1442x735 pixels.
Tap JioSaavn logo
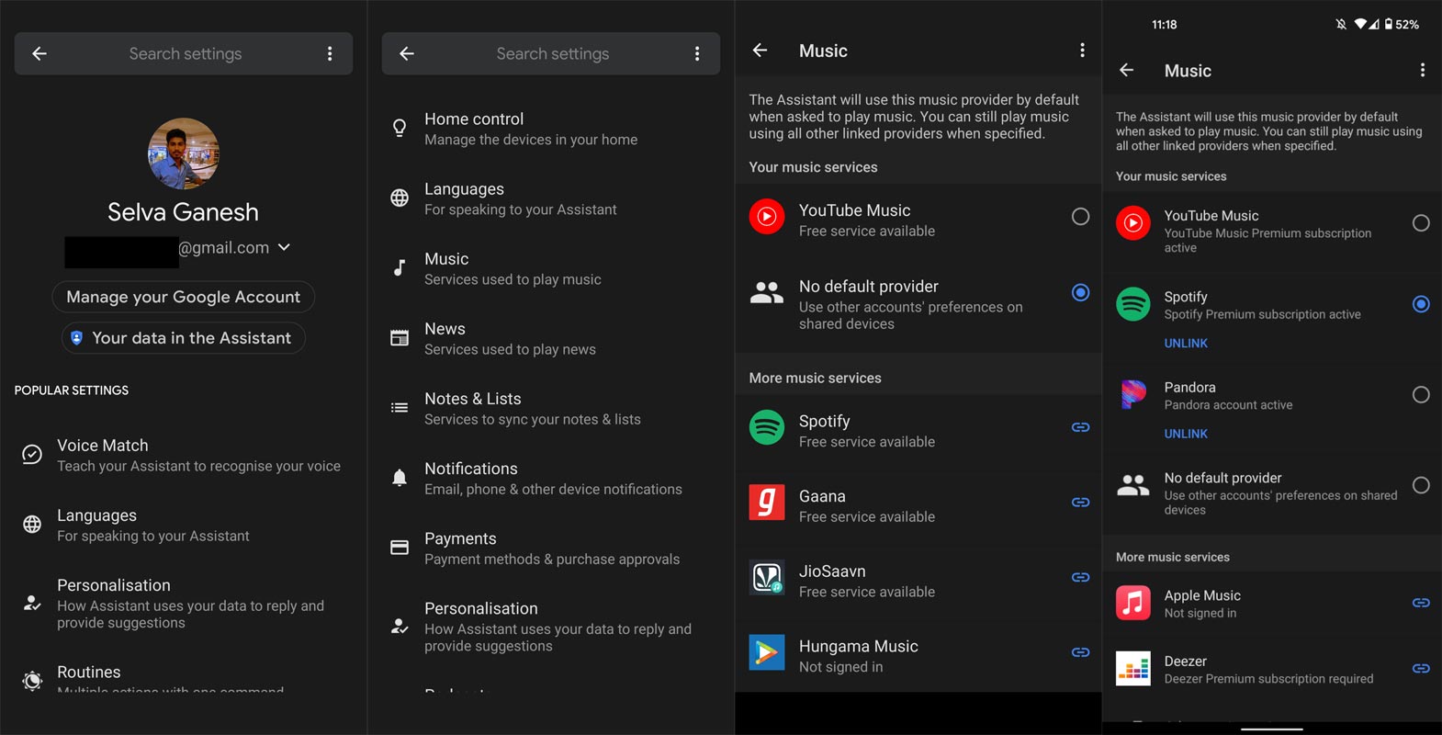click(x=767, y=578)
